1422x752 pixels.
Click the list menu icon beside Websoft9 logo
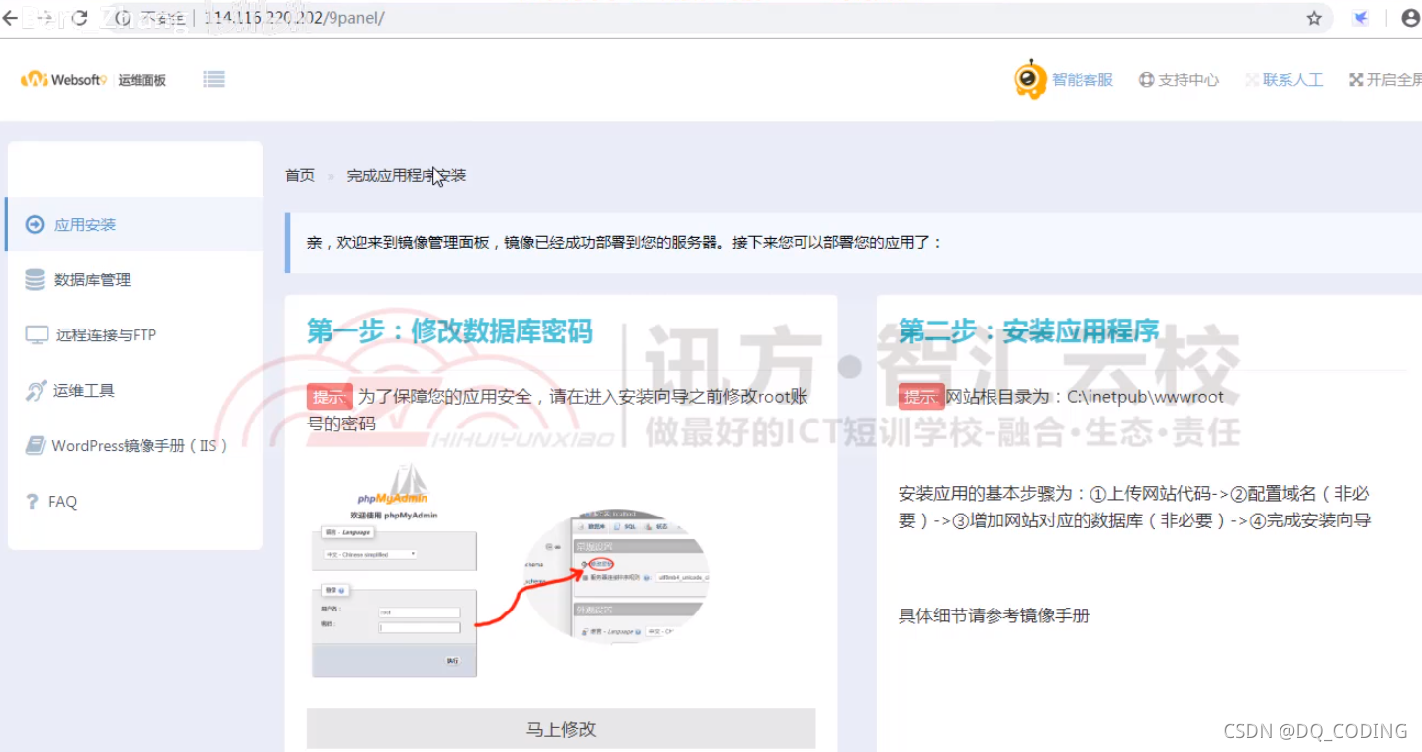(213, 79)
